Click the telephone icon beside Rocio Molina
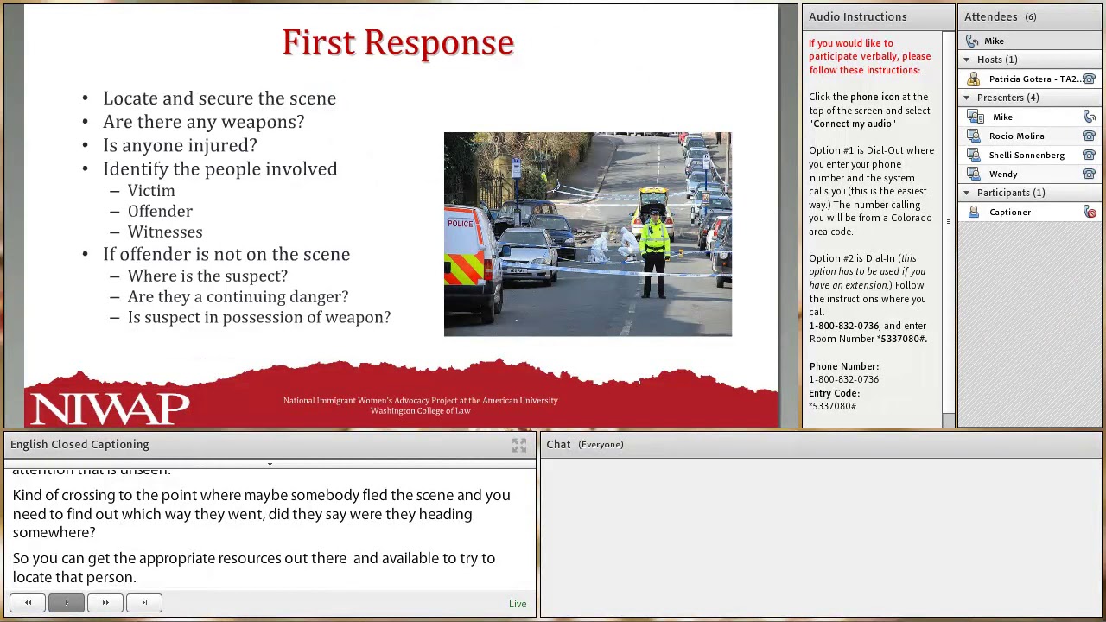1106x622 pixels. (1090, 136)
